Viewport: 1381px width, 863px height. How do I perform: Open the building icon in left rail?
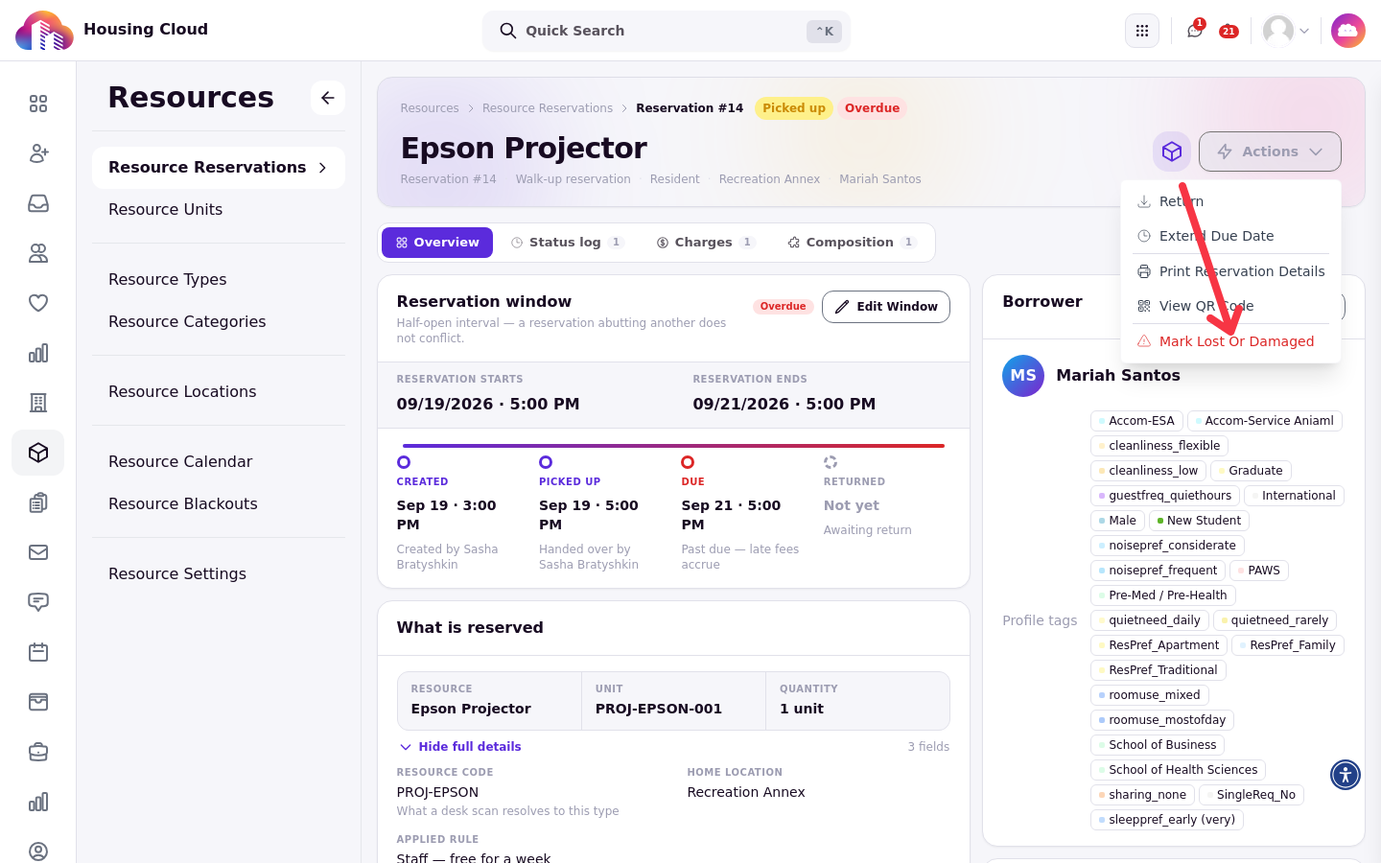[x=38, y=403]
